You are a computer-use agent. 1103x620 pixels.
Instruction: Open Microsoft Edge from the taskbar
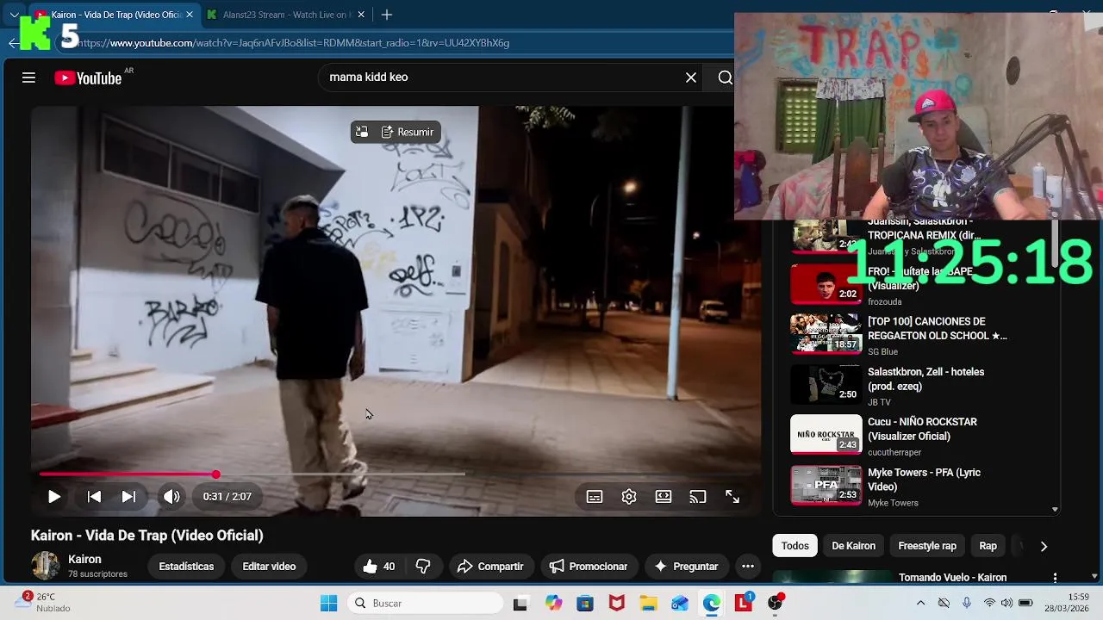[711, 604]
